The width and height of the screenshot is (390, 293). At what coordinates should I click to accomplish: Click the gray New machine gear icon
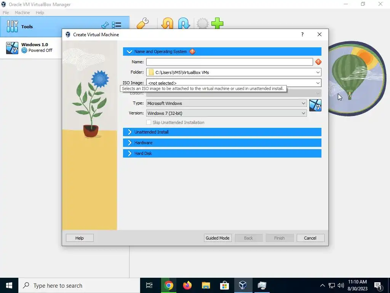pyautogui.click(x=203, y=23)
